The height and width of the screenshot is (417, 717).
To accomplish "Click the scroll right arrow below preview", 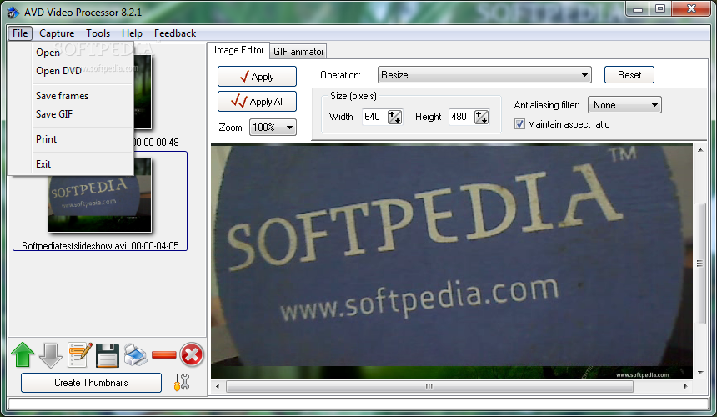I will (x=685, y=386).
